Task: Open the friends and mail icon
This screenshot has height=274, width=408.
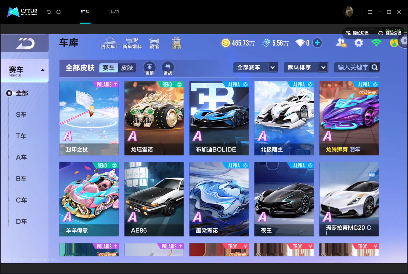Action: click(341, 43)
